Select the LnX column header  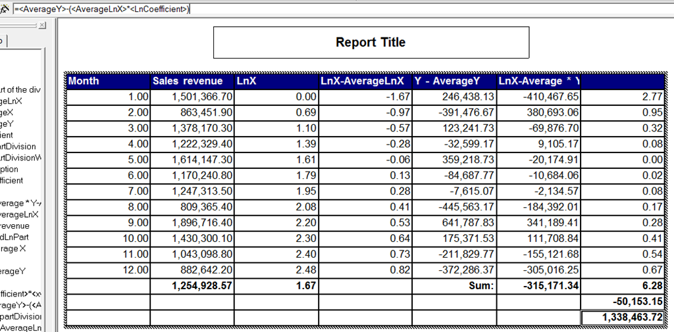click(x=276, y=81)
